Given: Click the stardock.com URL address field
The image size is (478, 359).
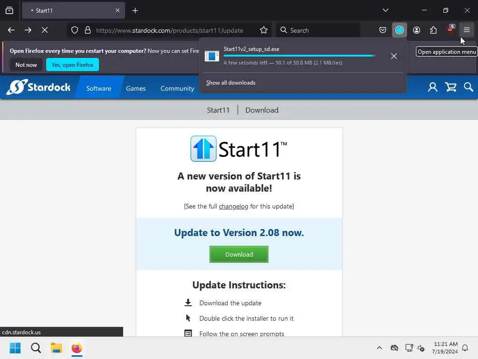Looking at the screenshot, I should 169,30.
